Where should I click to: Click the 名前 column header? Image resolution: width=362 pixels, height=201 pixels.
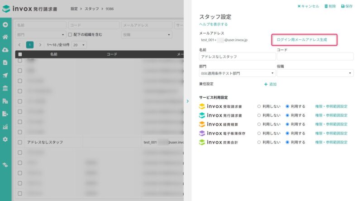pyautogui.click(x=53, y=54)
